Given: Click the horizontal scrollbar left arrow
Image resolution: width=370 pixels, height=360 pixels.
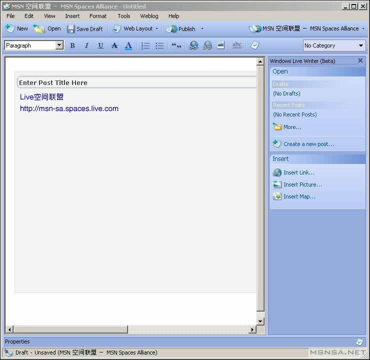Looking at the screenshot, I should pos(9,329).
